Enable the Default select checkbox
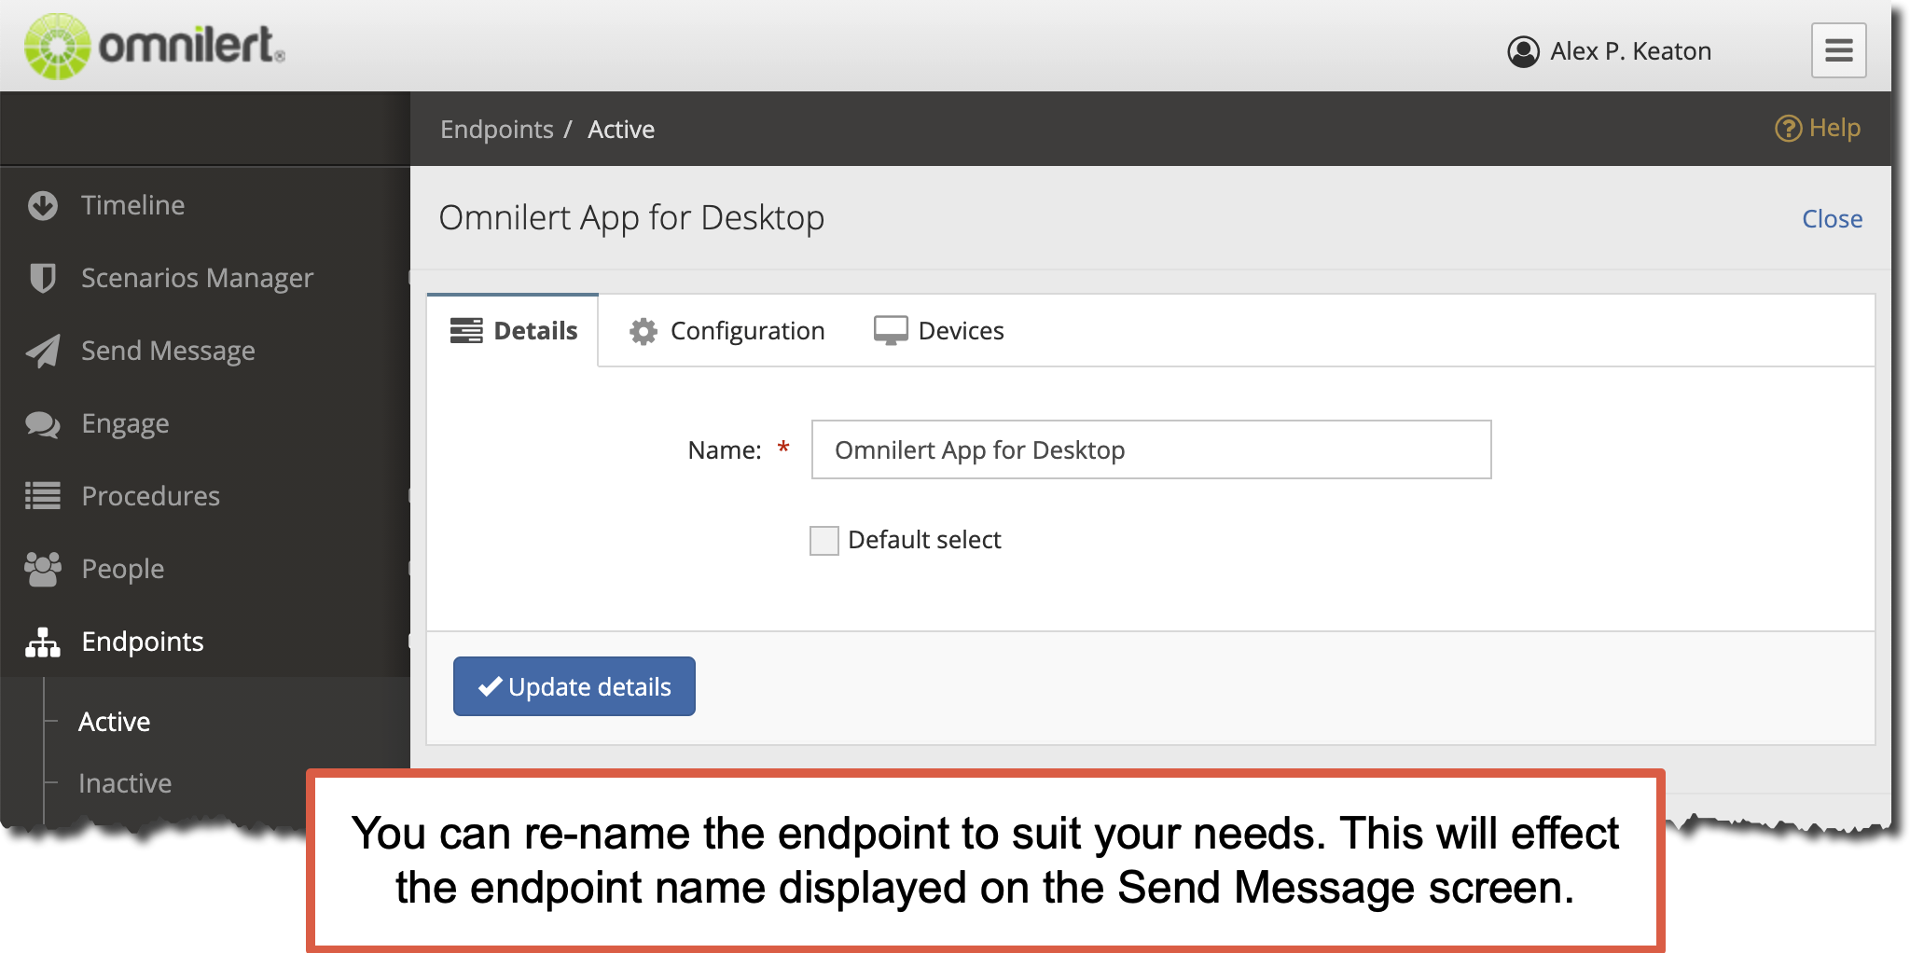The image size is (1910, 953). [x=824, y=540]
